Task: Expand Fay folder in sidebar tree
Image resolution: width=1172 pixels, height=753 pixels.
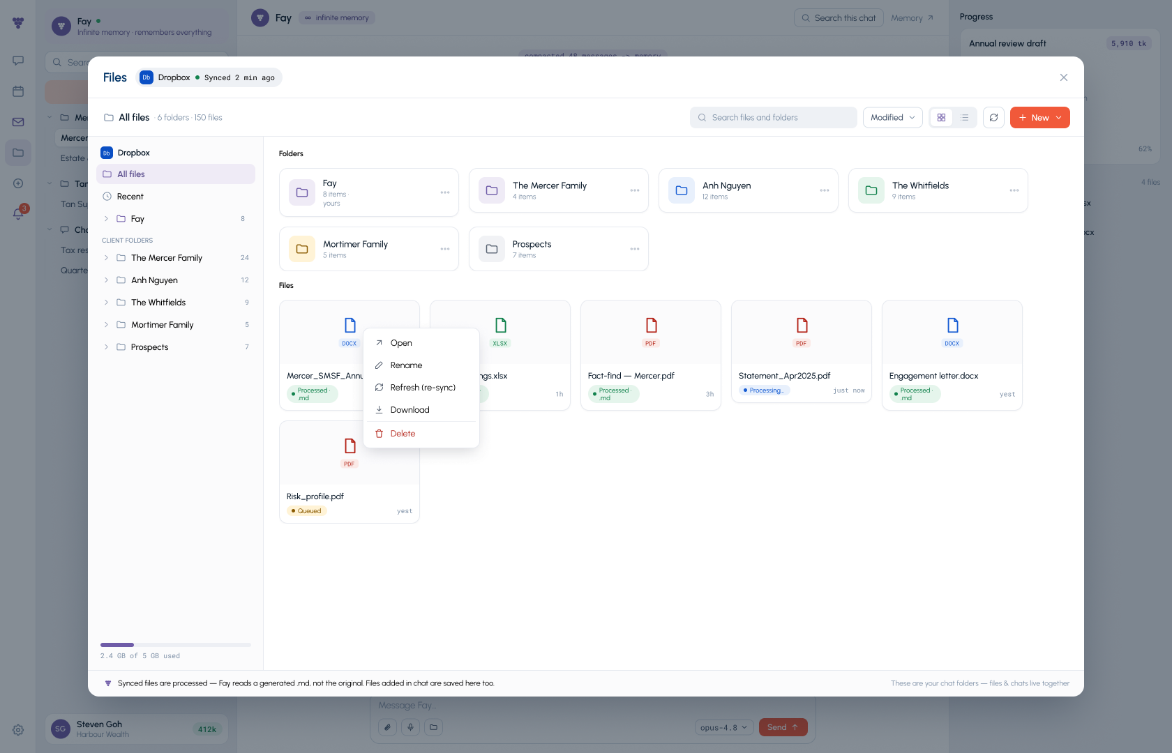Action: pyautogui.click(x=106, y=219)
